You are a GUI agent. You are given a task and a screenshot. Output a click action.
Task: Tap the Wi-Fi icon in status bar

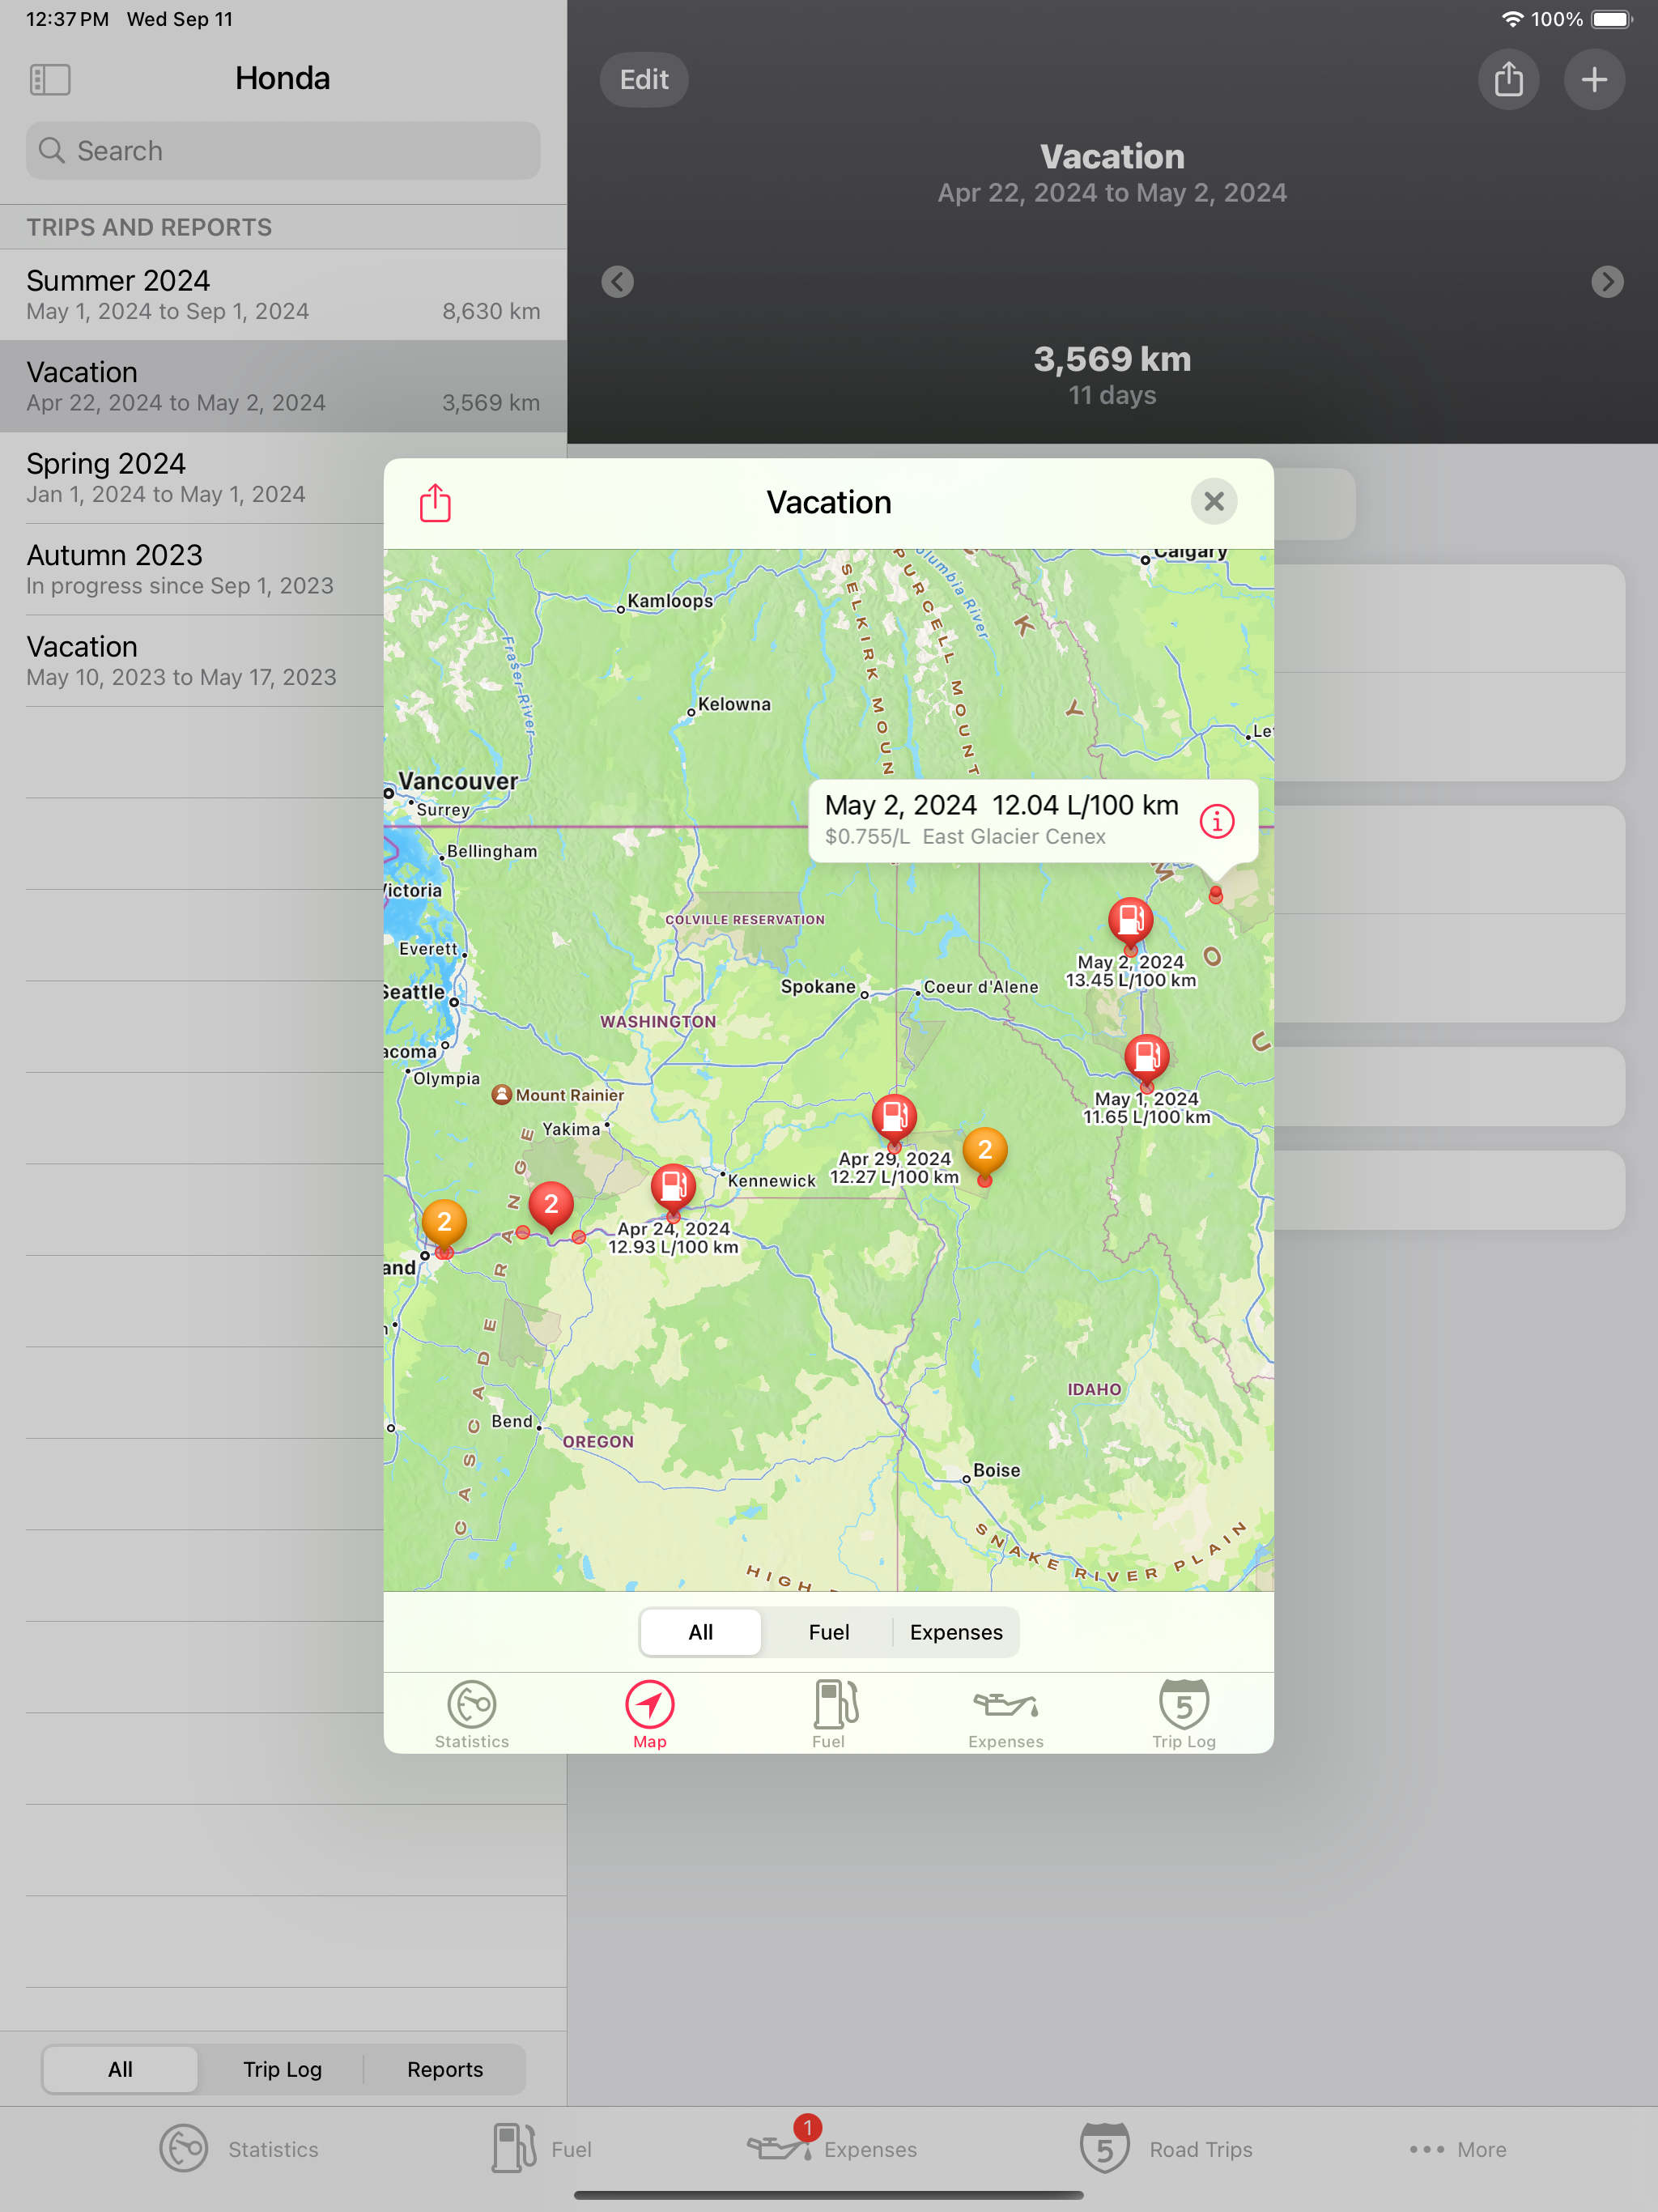tap(1513, 19)
